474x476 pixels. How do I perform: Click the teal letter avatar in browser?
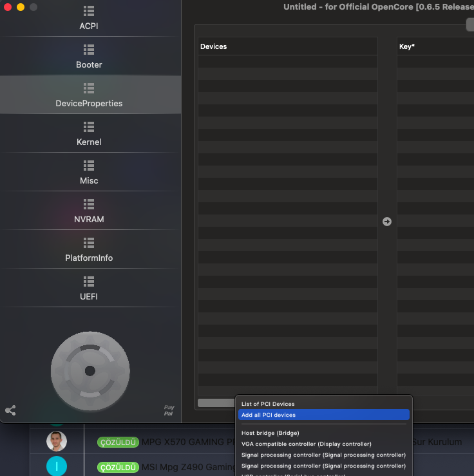[x=57, y=466]
